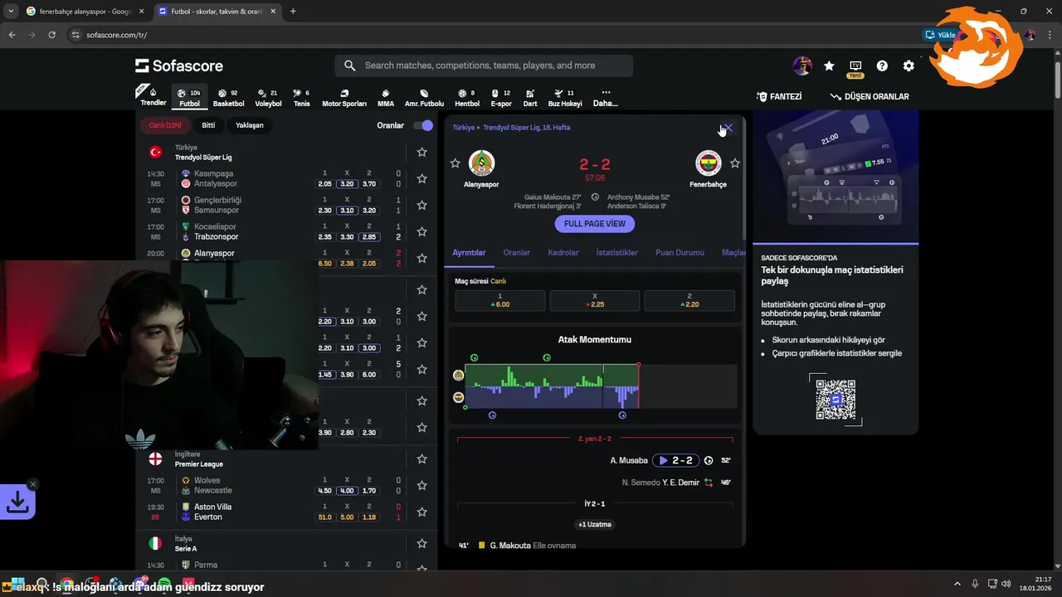Dismiss the floating download widget

pos(33,484)
